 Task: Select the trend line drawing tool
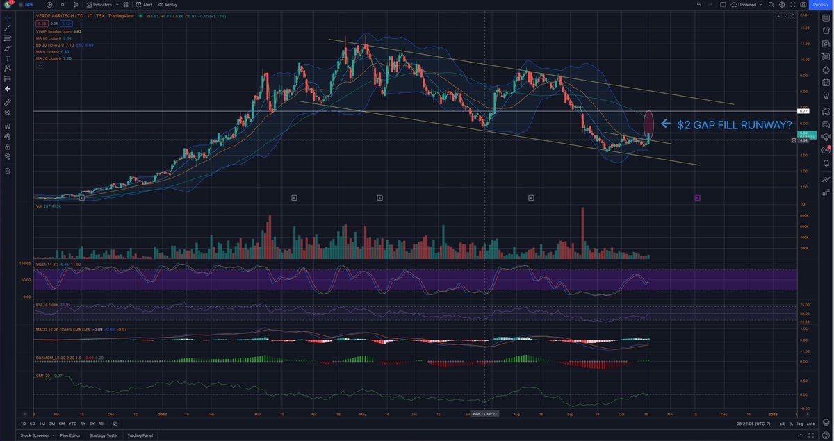coord(8,28)
